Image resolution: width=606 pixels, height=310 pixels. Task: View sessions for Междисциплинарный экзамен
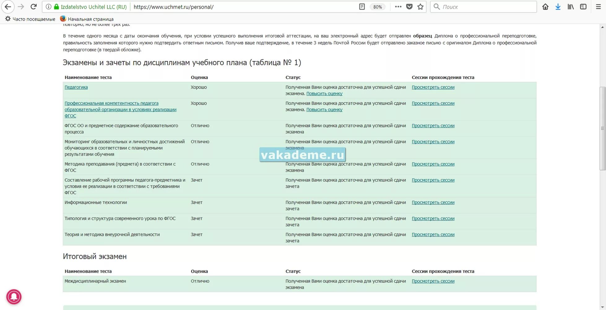tap(433, 281)
